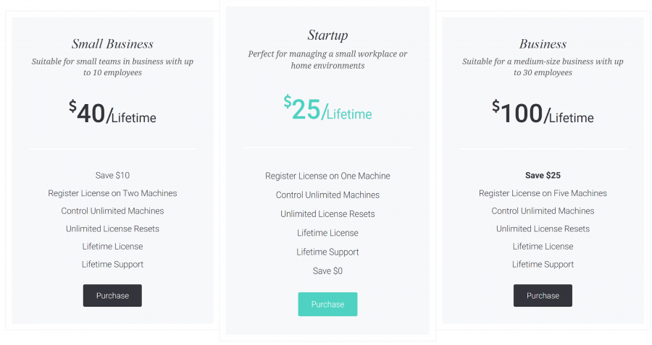
Task: Select Register License on Five Machines
Action: click(x=543, y=193)
